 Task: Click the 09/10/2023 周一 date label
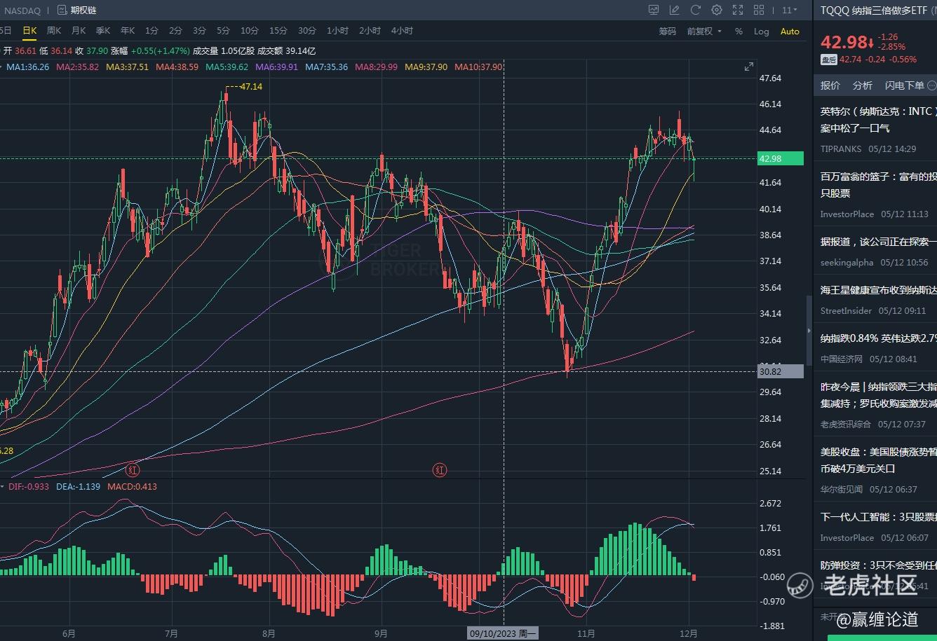(x=503, y=633)
